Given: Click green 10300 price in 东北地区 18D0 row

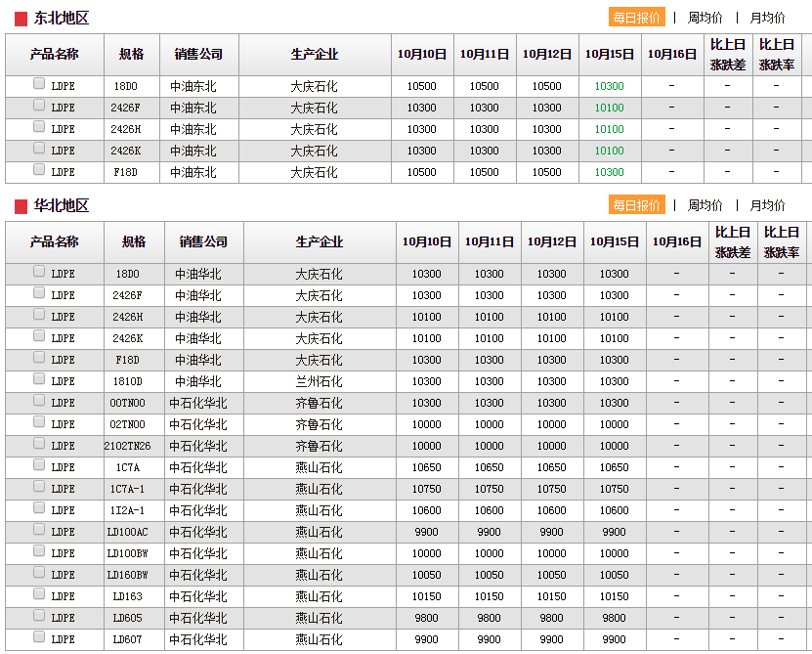Looking at the screenshot, I should [609, 86].
